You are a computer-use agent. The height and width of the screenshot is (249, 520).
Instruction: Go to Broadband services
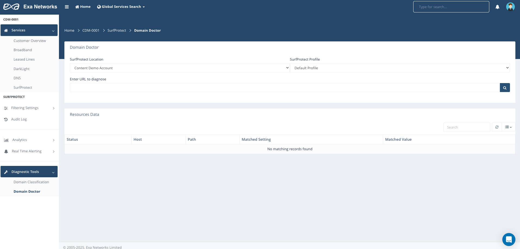(x=23, y=50)
